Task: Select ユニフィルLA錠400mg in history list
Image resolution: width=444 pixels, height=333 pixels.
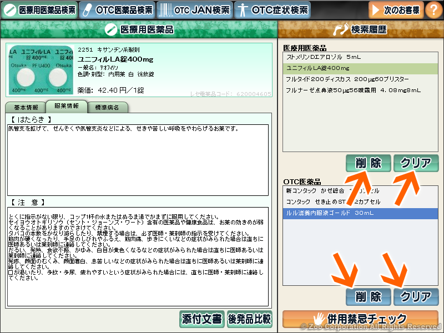Action: 360,68
